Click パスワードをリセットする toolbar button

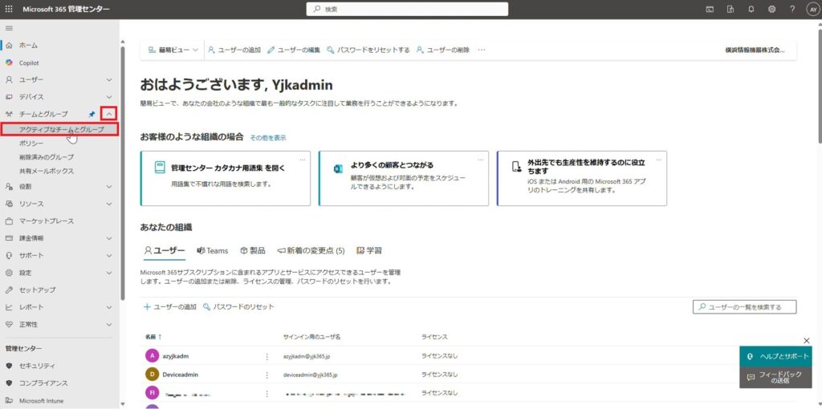(x=368, y=50)
